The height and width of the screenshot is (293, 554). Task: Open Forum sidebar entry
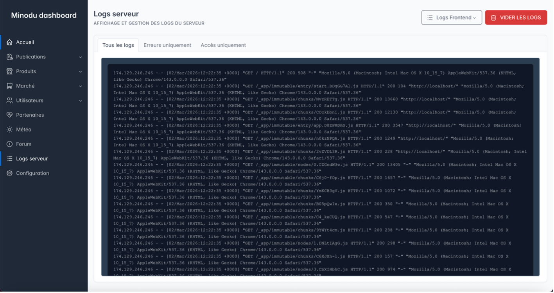pos(44,144)
